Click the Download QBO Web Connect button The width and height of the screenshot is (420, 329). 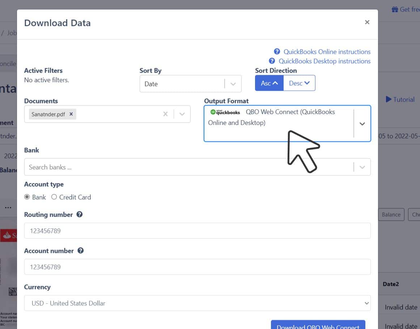[318, 325]
